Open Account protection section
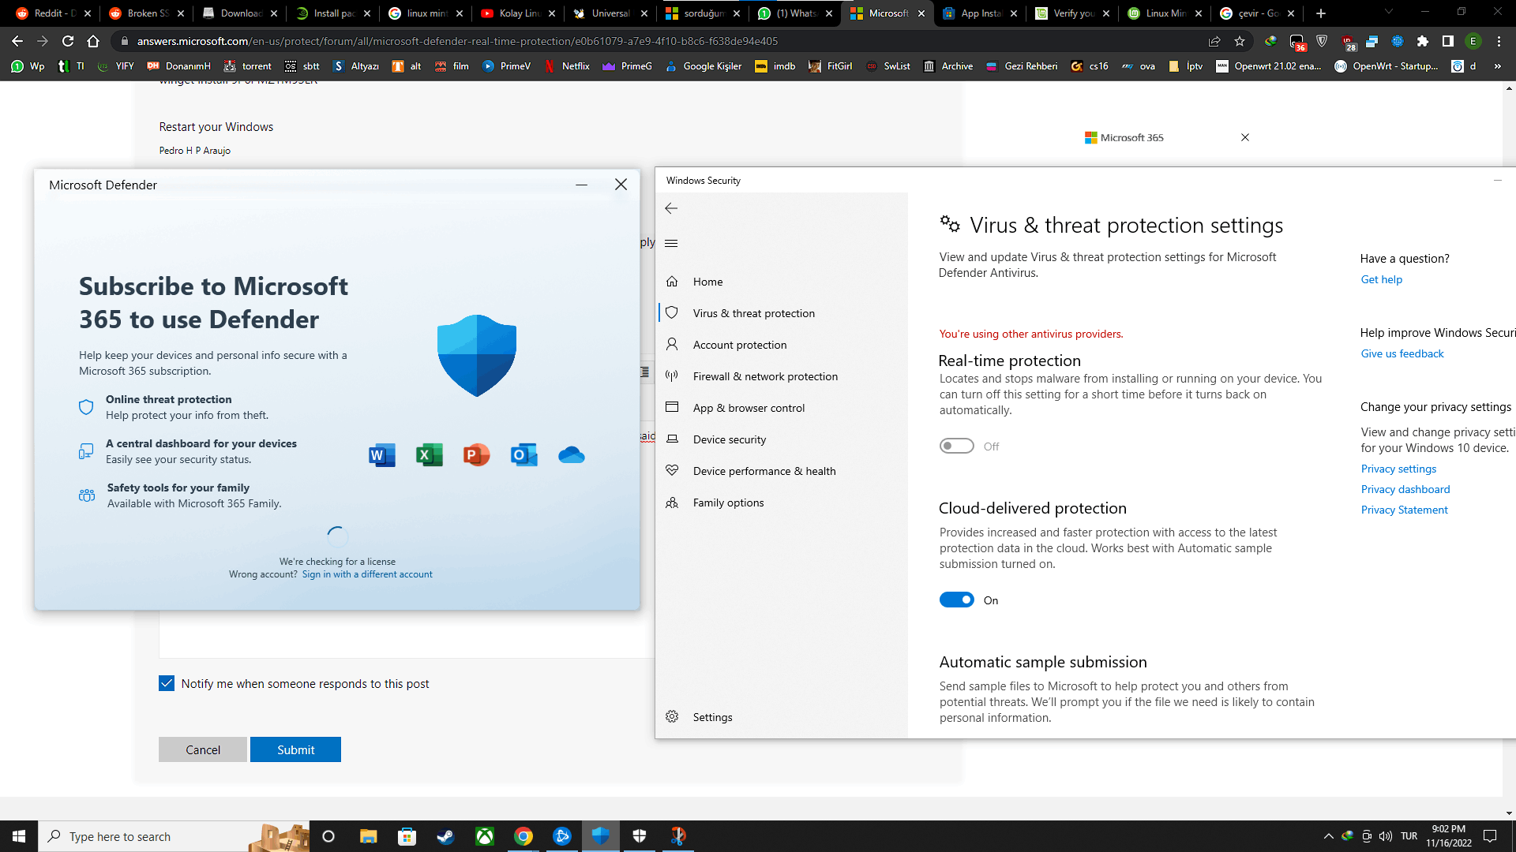The height and width of the screenshot is (852, 1516). tap(739, 345)
